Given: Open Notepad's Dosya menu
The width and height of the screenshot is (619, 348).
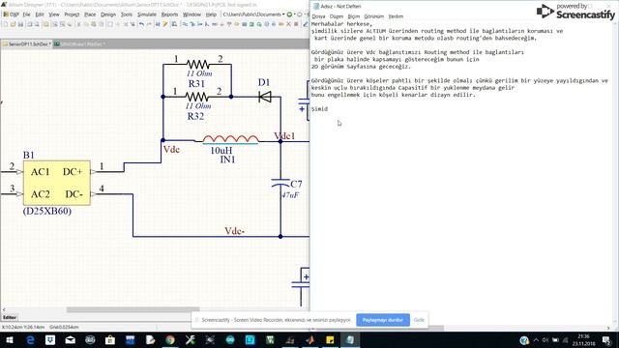Looking at the screenshot, I should [x=318, y=16].
